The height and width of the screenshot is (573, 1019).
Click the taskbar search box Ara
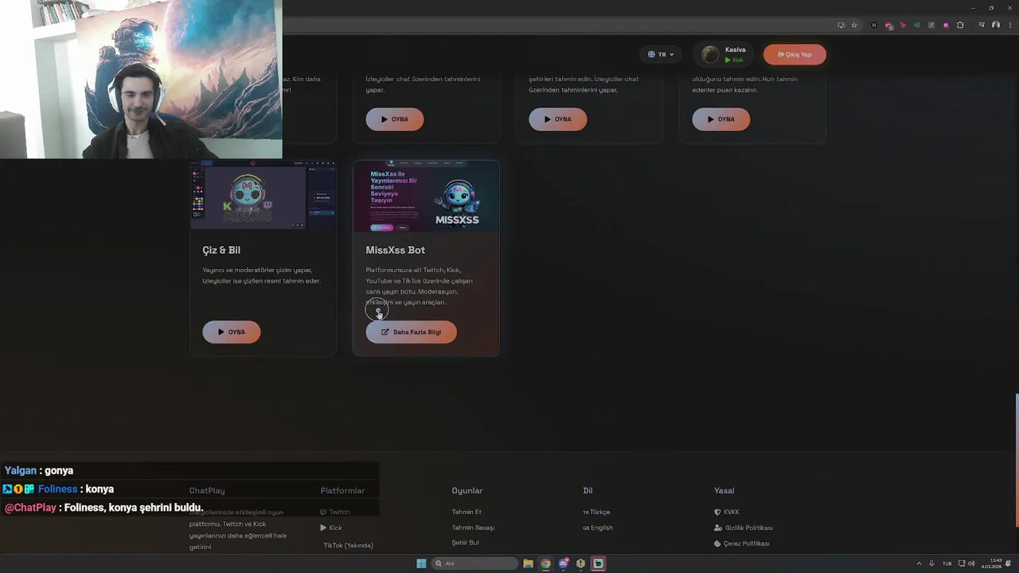point(474,563)
